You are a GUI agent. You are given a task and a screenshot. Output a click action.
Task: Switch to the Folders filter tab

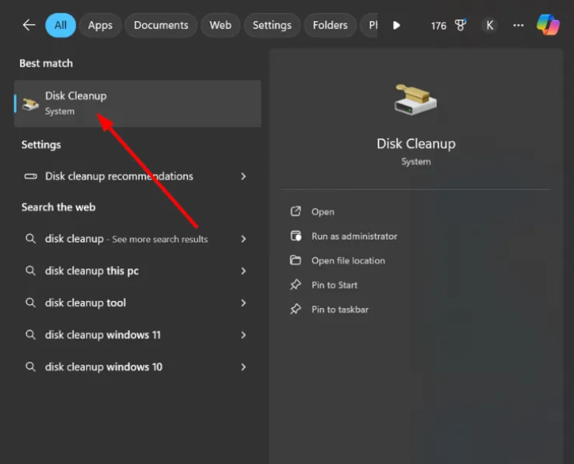330,26
